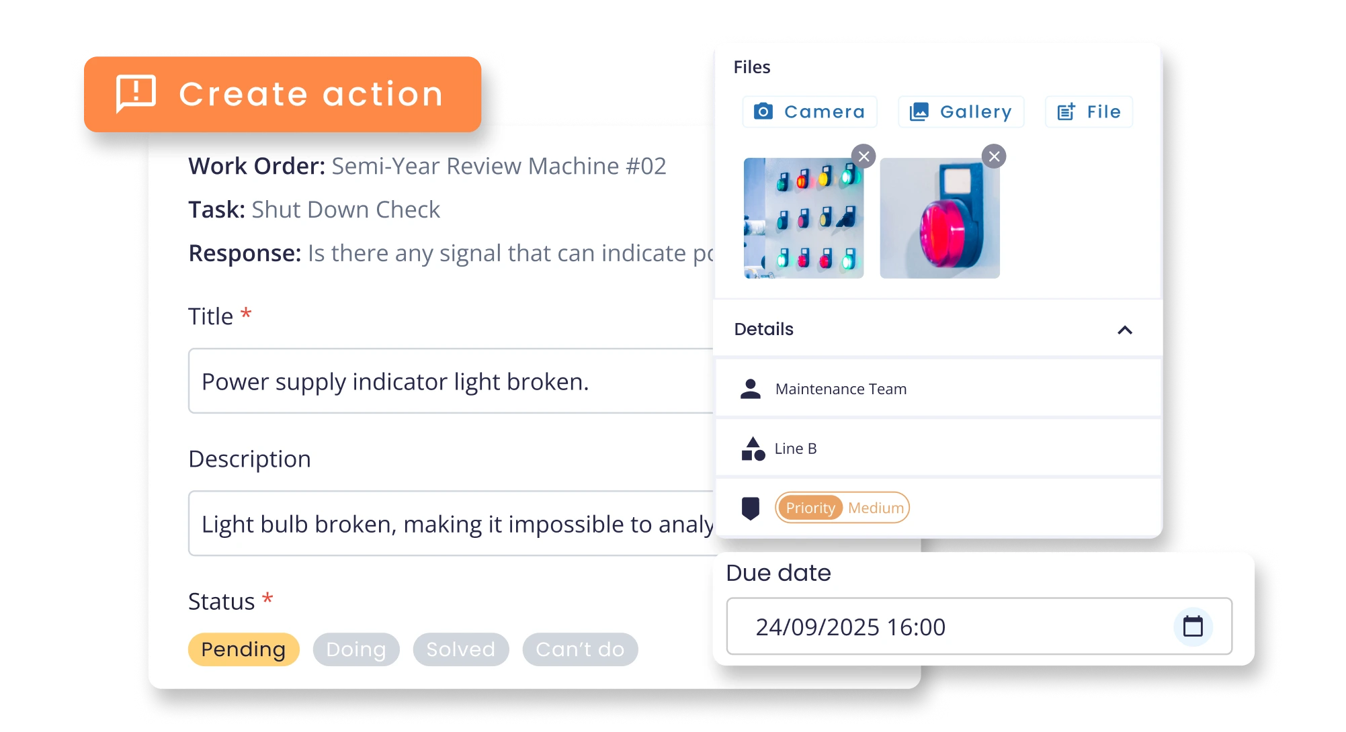The height and width of the screenshot is (732, 1346).
Task: Expand the Files section panel
Action: (x=755, y=66)
